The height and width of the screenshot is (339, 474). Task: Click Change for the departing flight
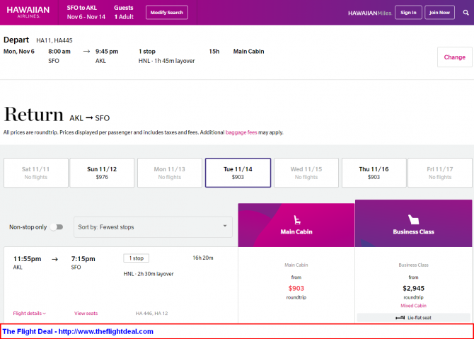pyautogui.click(x=454, y=57)
